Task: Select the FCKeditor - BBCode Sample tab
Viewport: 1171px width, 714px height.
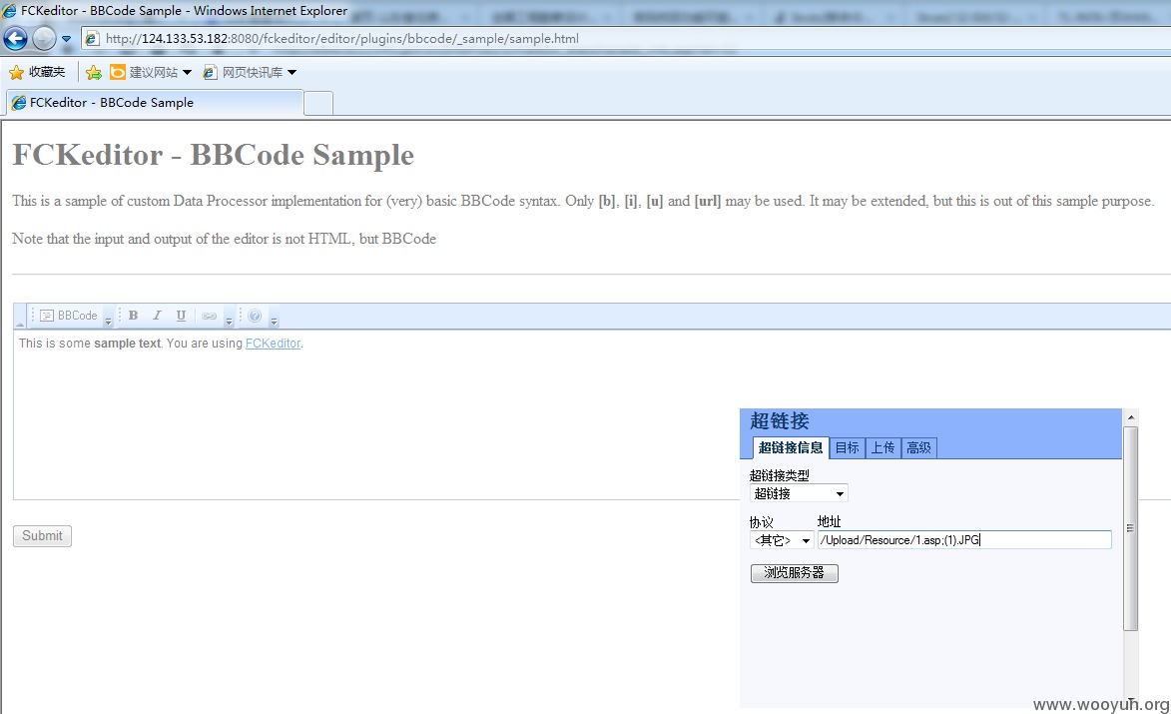Action: 155,103
